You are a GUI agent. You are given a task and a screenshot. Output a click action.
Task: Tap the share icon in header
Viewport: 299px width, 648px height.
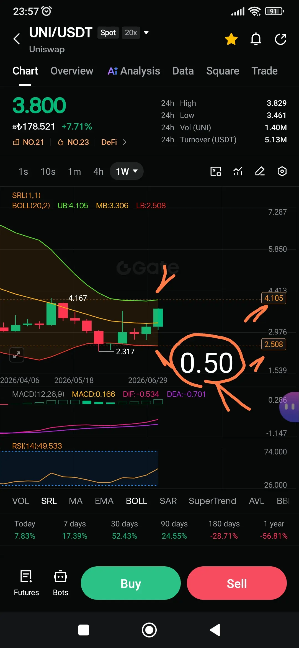pyautogui.click(x=280, y=39)
